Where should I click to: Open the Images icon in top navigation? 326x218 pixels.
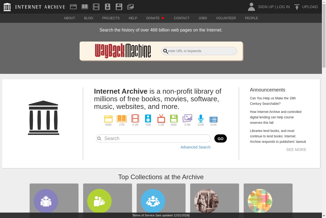click(x=130, y=7)
